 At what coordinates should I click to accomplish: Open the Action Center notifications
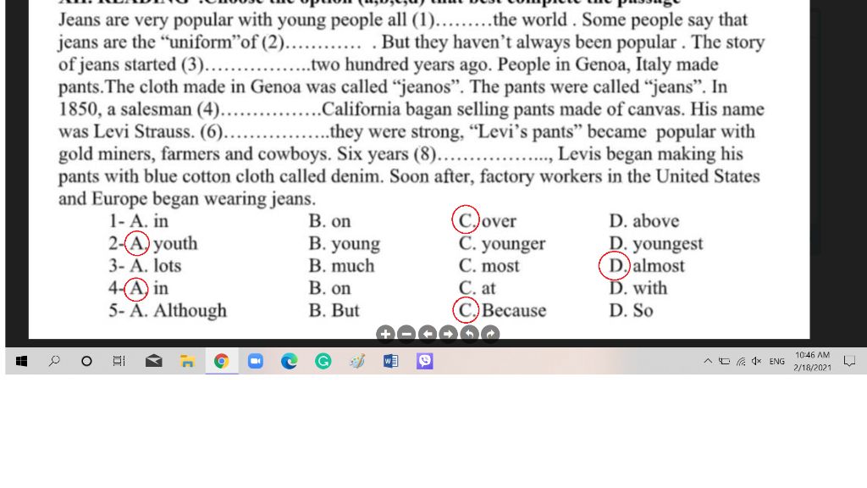pos(849,361)
